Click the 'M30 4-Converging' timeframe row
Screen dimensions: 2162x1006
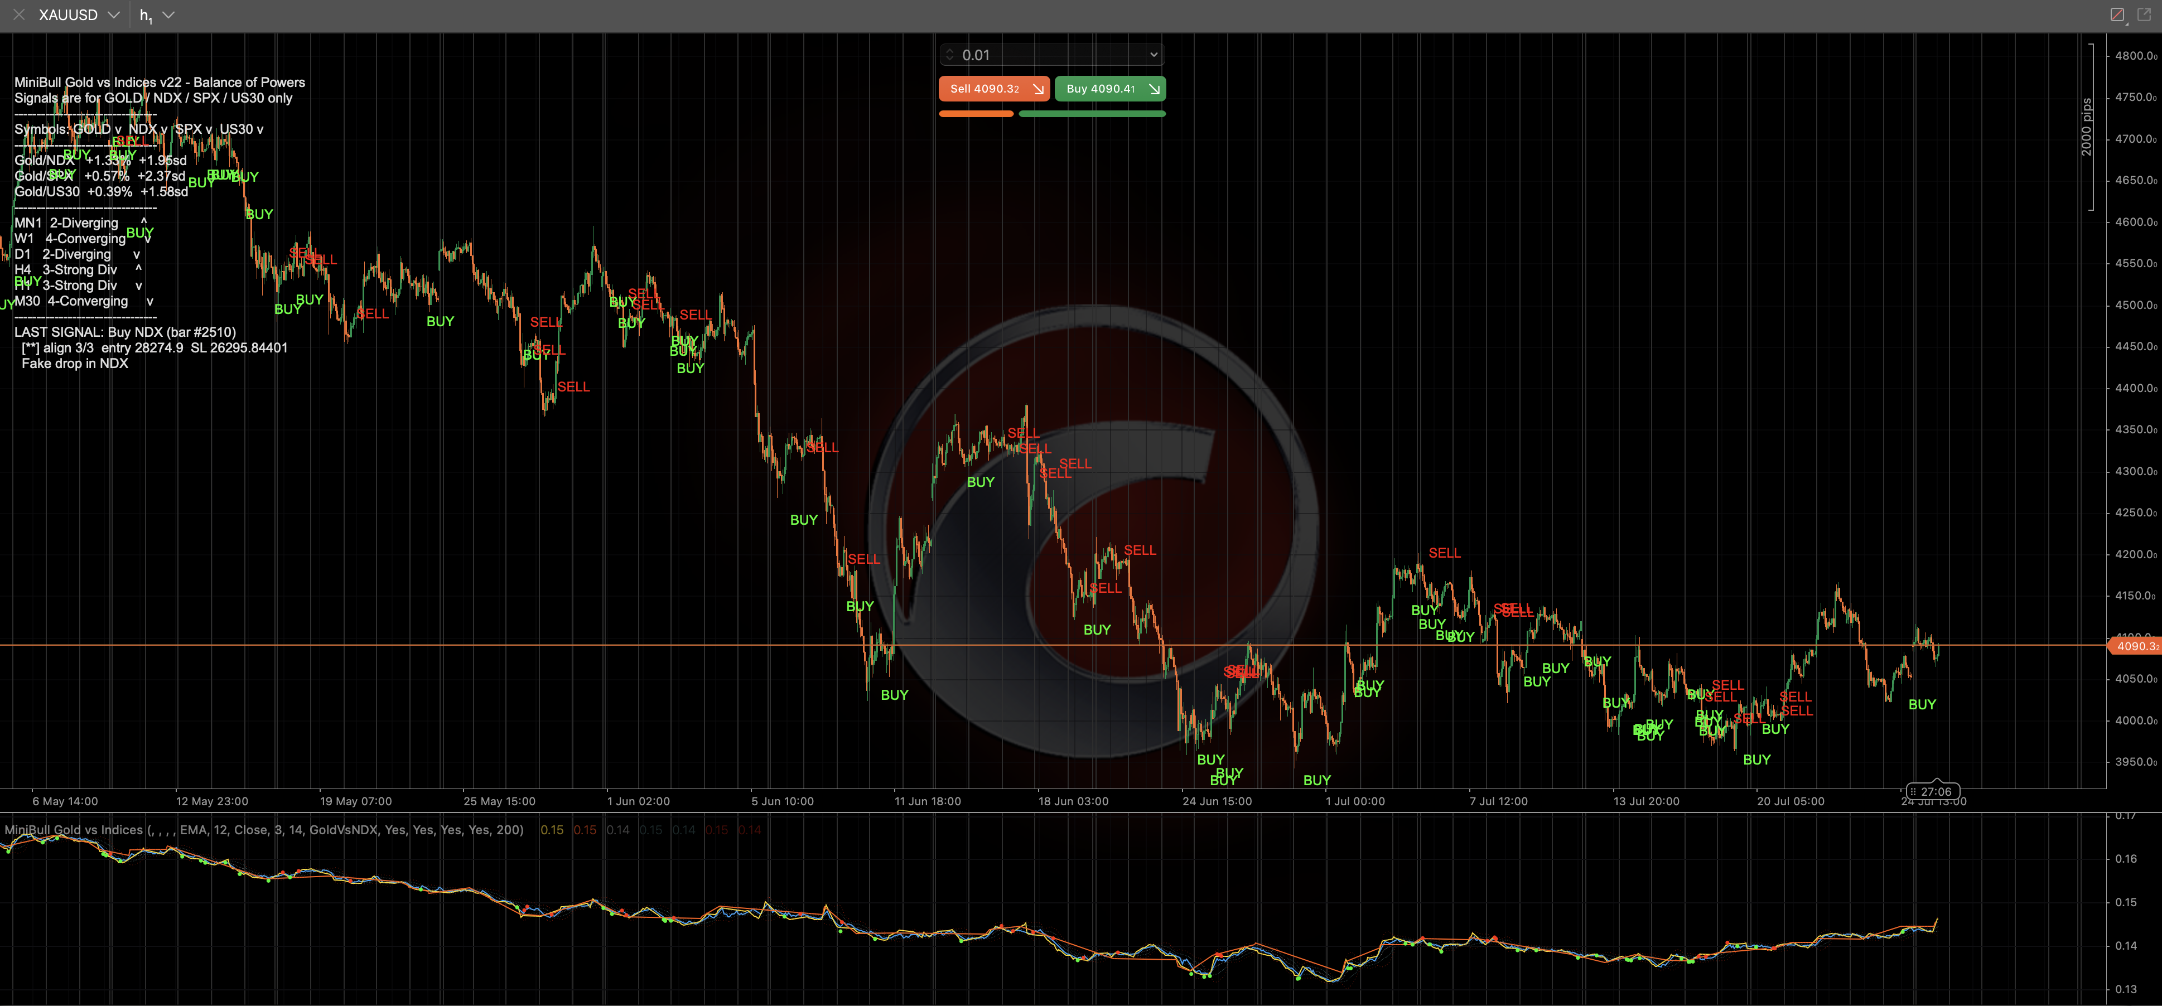click(x=83, y=301)
